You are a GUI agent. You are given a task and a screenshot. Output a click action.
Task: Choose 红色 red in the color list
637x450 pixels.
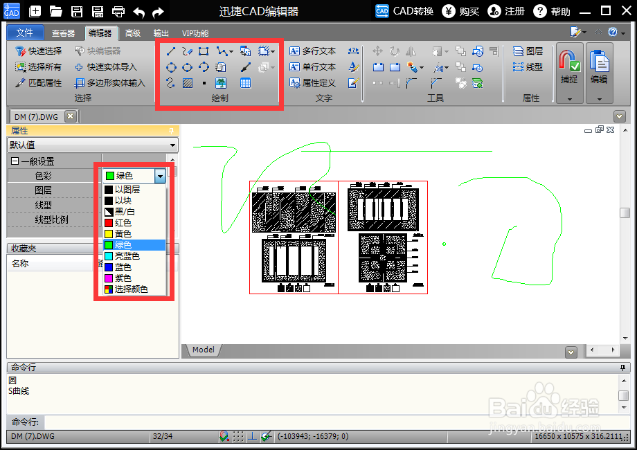click(134, 223)
